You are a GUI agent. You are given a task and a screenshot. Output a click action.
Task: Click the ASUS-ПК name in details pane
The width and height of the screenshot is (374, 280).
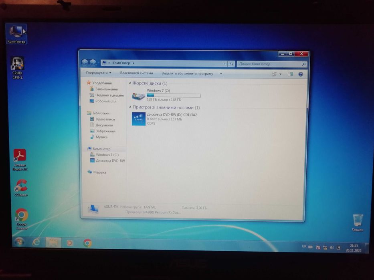[x=111, y=206]
